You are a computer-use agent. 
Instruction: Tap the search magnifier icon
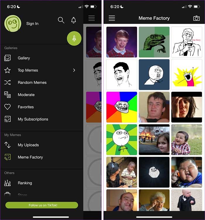[x=61, y=20]
